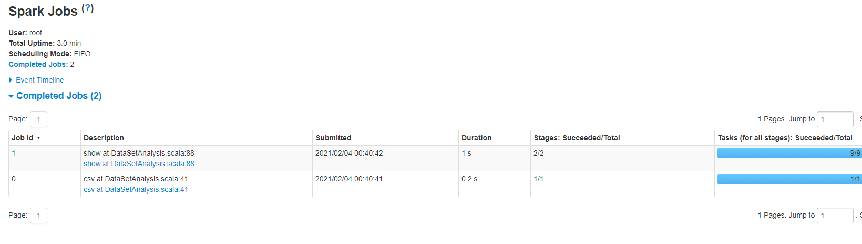The height and width of the screenshot is (244, 862).
Task: Click the 1/1 task progress bar
Action: click(788, 179)
